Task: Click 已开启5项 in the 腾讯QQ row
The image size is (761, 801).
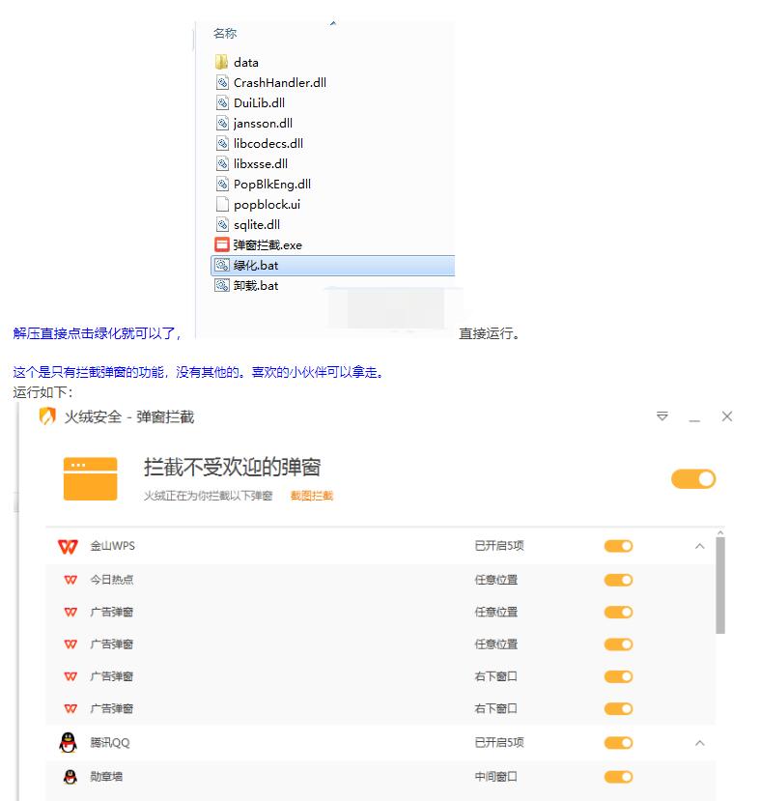Action: point(499,743)
